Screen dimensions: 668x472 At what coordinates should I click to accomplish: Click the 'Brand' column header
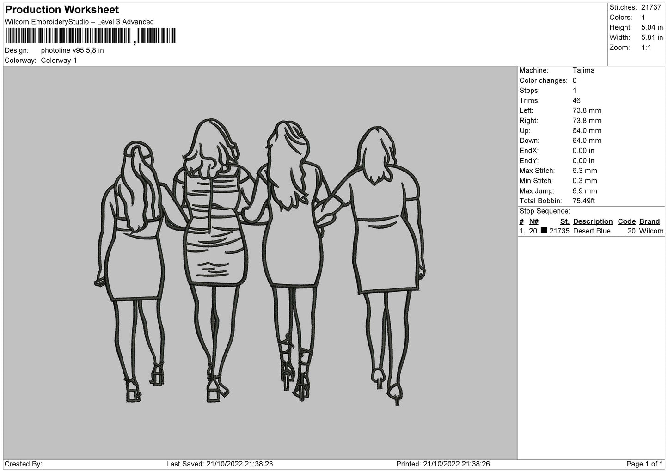pos(649,221)
